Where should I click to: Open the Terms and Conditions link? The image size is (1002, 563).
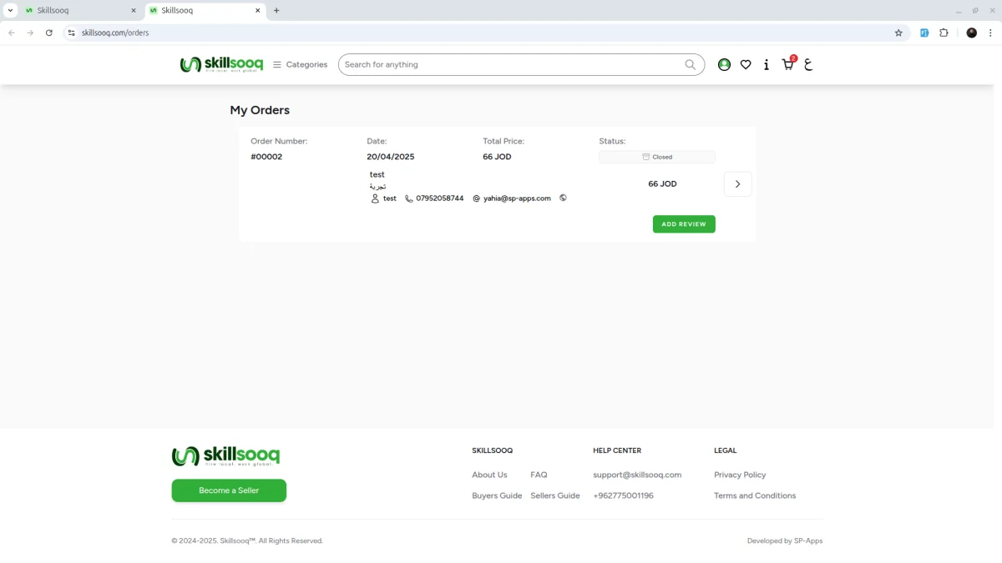(755, 495)
